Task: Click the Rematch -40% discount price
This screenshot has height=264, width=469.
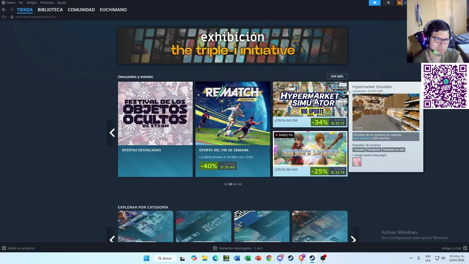Action: tap(218, 166)
